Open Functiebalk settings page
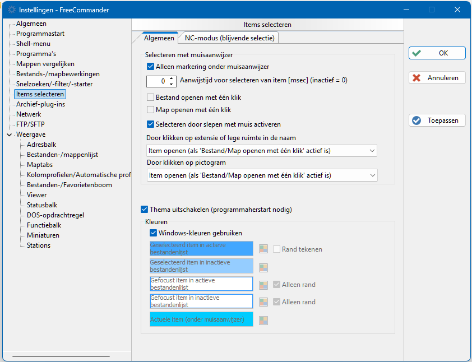472x362 pixels. point(44,225)
